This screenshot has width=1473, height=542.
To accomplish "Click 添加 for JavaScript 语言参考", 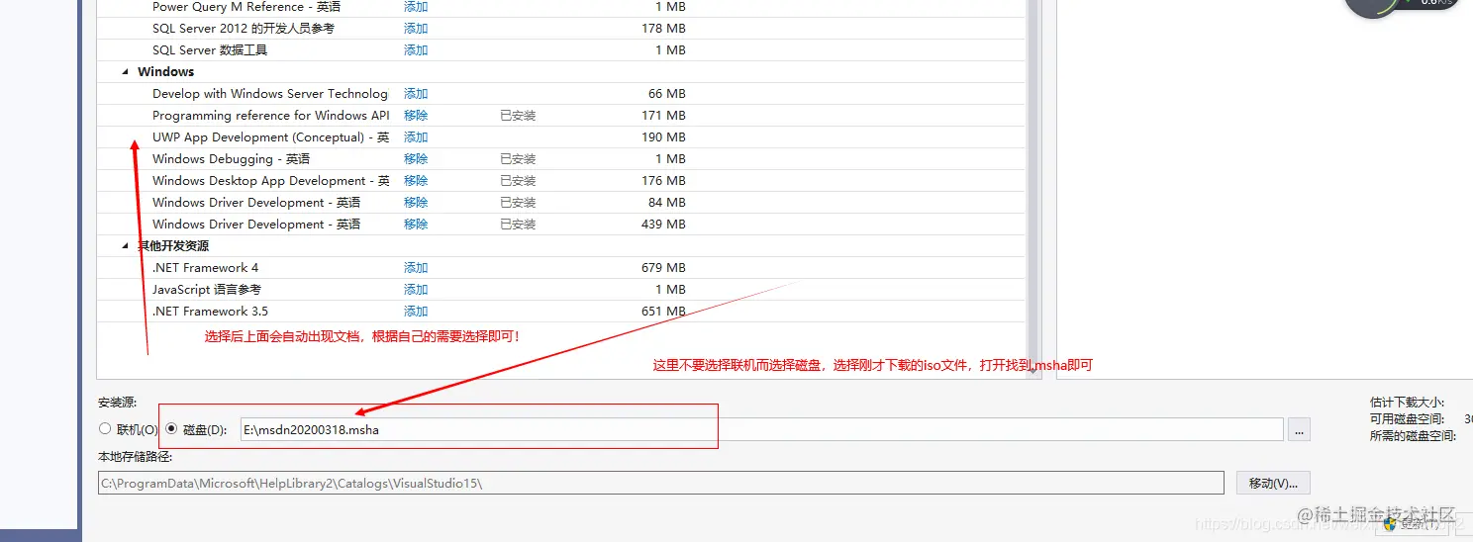I will pos(416,290).
